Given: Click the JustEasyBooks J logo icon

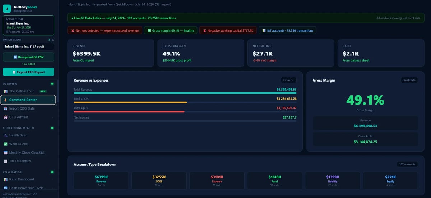Looking at the screenshot, I should pos(8,9).
